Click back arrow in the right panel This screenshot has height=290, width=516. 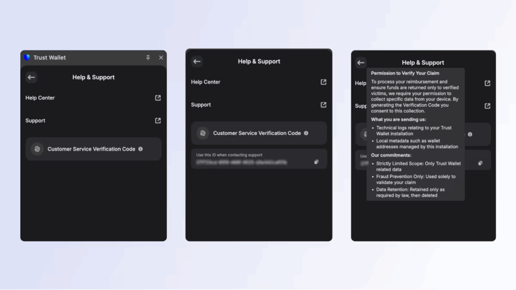361,62
